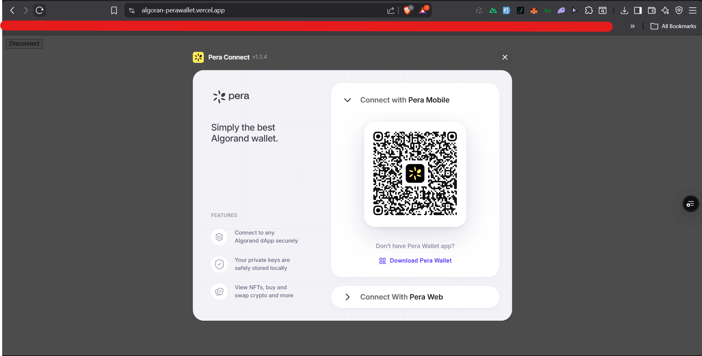
Task: Click the 'Don't have Pera Wallet app?' text
Action: [x=415, y=246]
